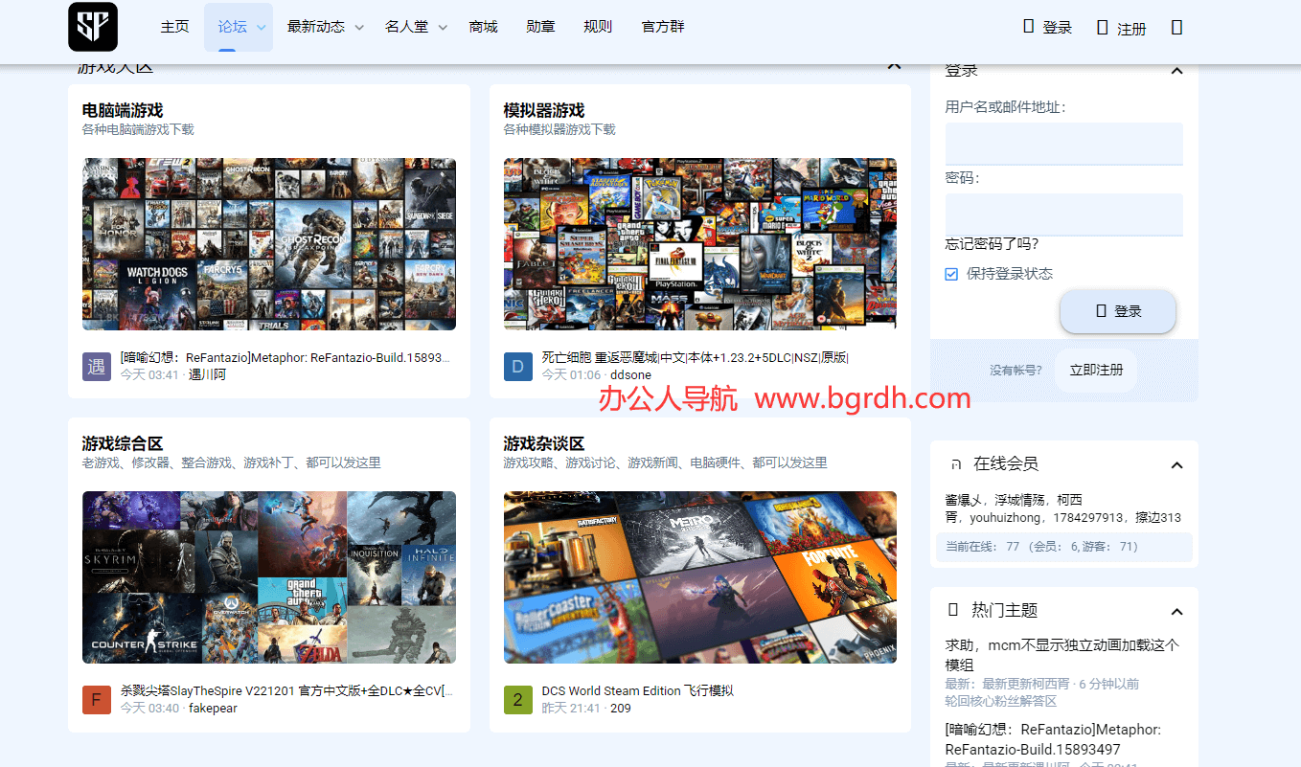This screenshot has width=1301, height=767.
Task: Collapse the 登录 sidebar panel
Action: (1176, 70)
